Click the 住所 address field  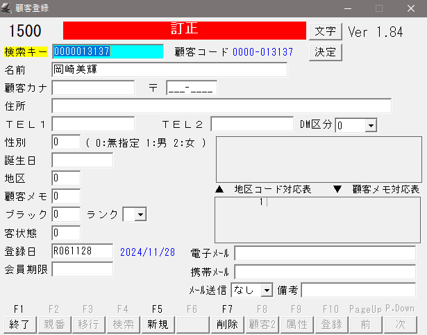coord(221,106)
